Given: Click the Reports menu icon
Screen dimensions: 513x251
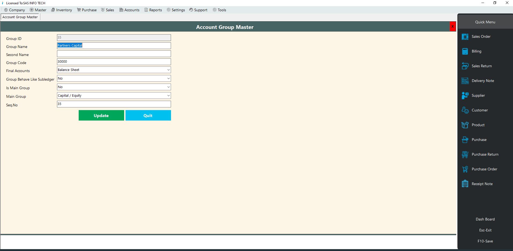Looking at the screenshot, I should coord(146,10).
